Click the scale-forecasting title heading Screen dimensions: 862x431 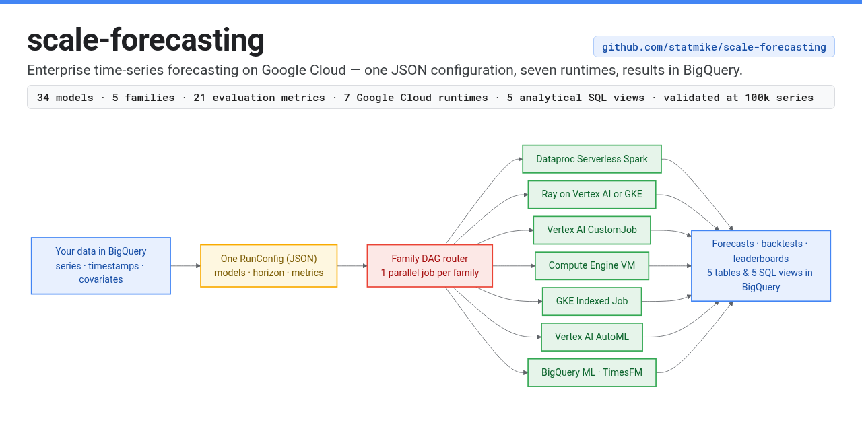(x=145, y=40)
